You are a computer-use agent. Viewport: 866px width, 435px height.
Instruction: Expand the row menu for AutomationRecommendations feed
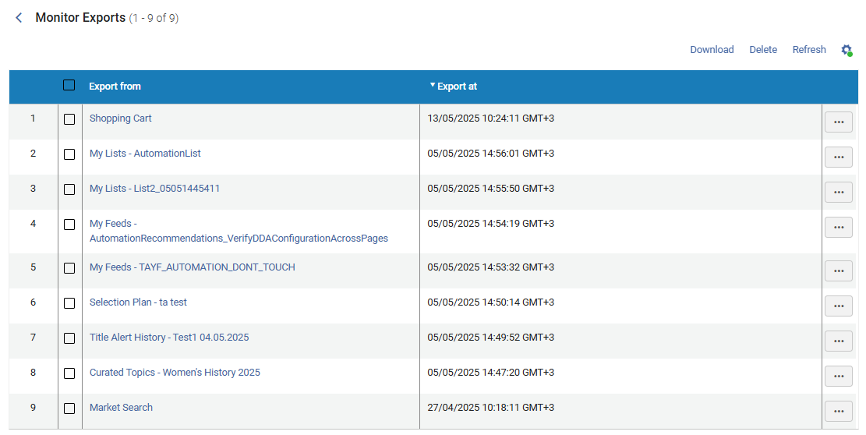pyautogui.click(x=838, y=228)
